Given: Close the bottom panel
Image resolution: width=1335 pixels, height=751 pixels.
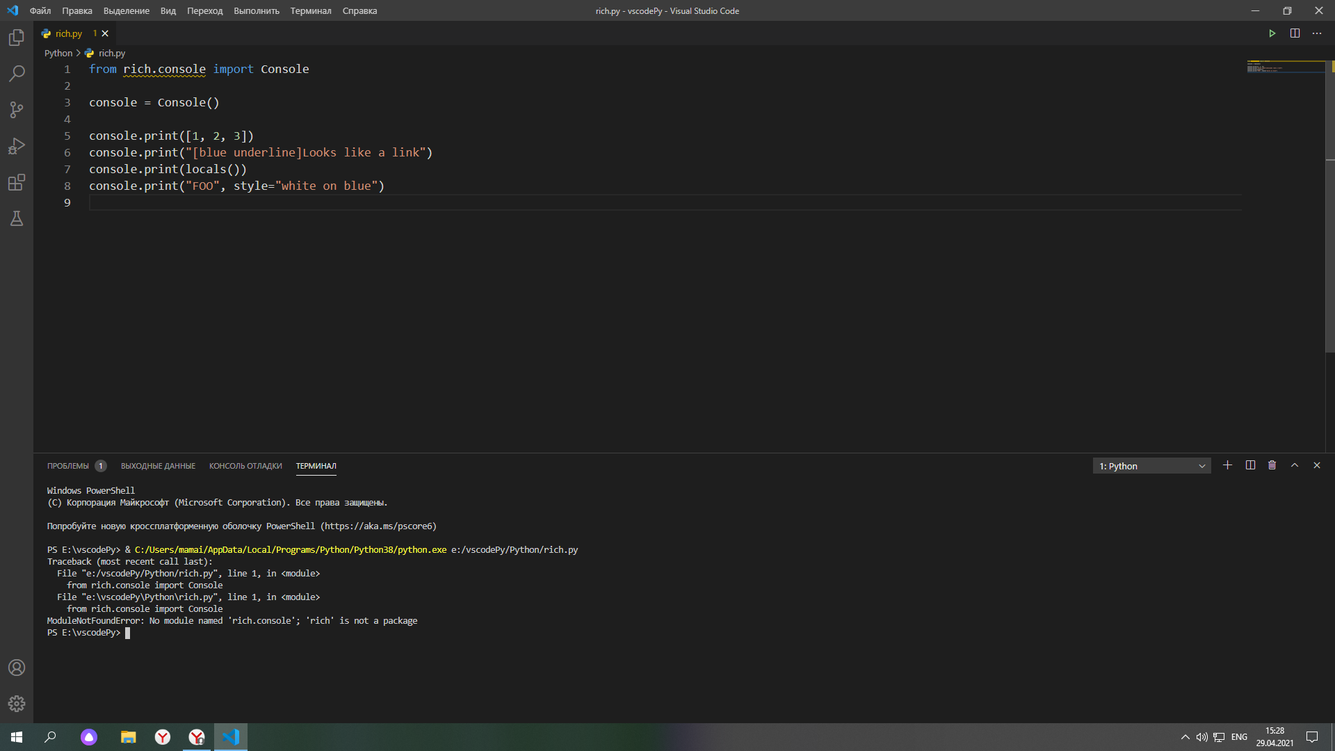Looking at the screenshot, I should coord(1317,465).
